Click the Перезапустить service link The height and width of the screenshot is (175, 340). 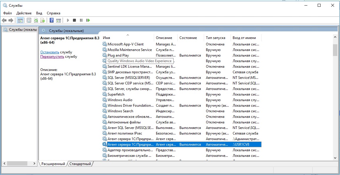tap(52, 57)
